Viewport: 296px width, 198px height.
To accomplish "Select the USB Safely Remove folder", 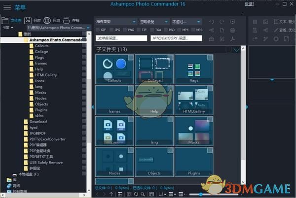I will (x=46, y=163).
